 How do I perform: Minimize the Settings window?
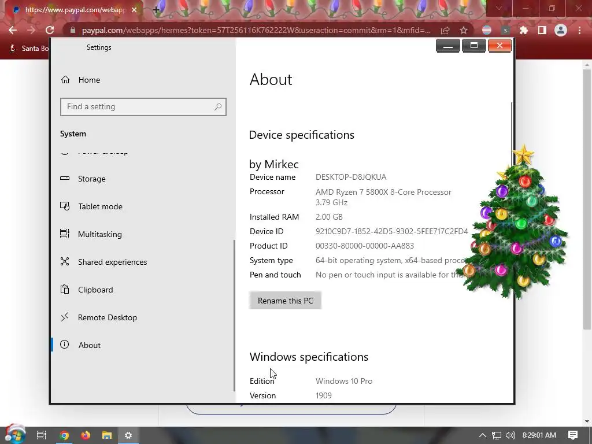(x=448, y=46)
